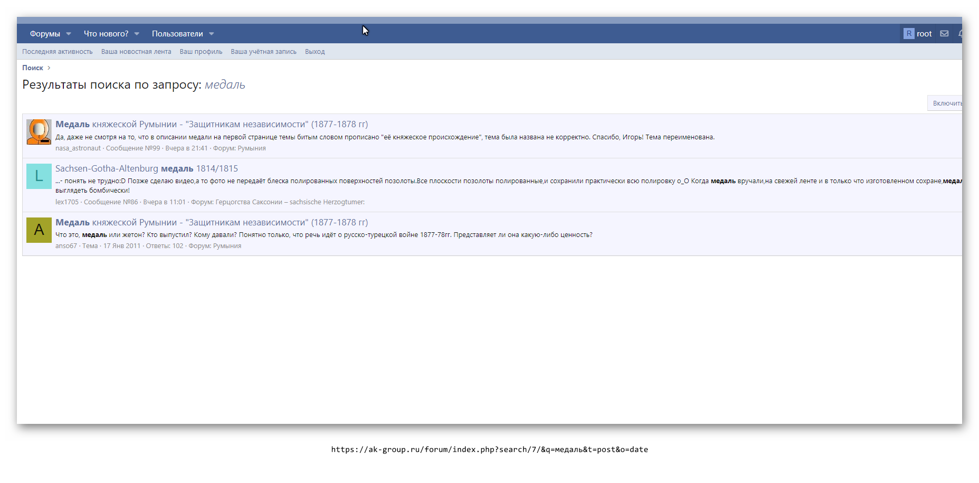The width and height of the screenshot is (979, 483).
Task: Select Ваша новостная лента in the sub-navigation
Action: click(x=136, y=51)
